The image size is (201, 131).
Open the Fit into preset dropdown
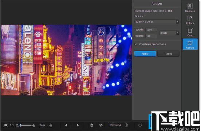click(x=157, y=22)
